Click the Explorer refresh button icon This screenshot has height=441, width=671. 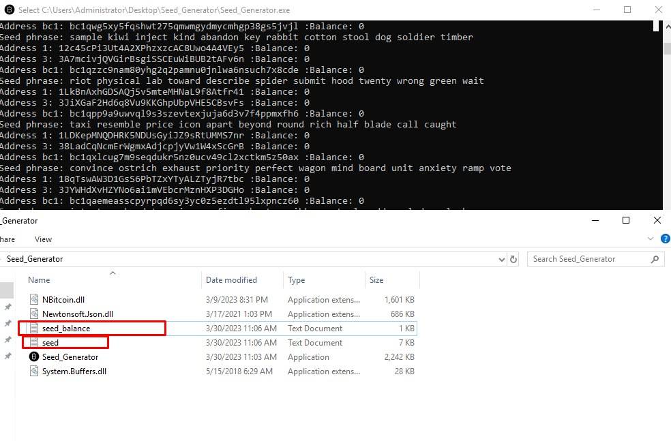pos(513,259)
